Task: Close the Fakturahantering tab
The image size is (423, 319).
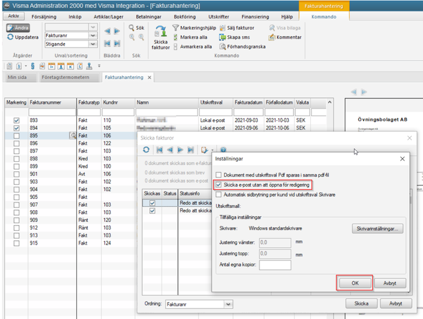Action: coord(149,78)
